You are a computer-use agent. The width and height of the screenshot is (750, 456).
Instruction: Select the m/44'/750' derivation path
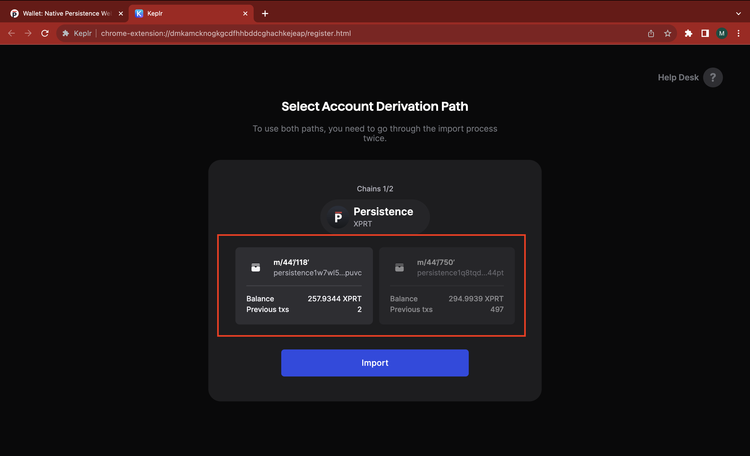[447, 285]
